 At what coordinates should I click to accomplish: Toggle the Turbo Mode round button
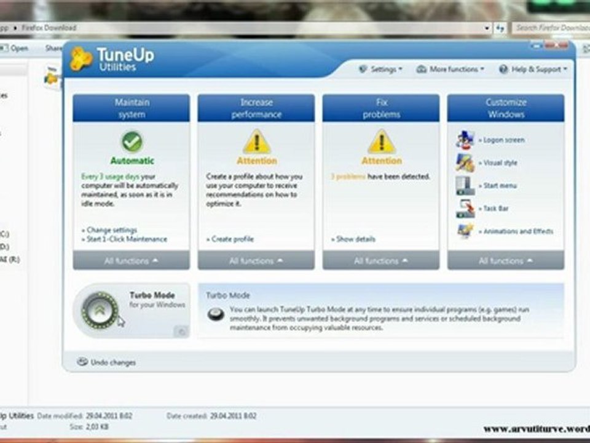click(100, 310)
